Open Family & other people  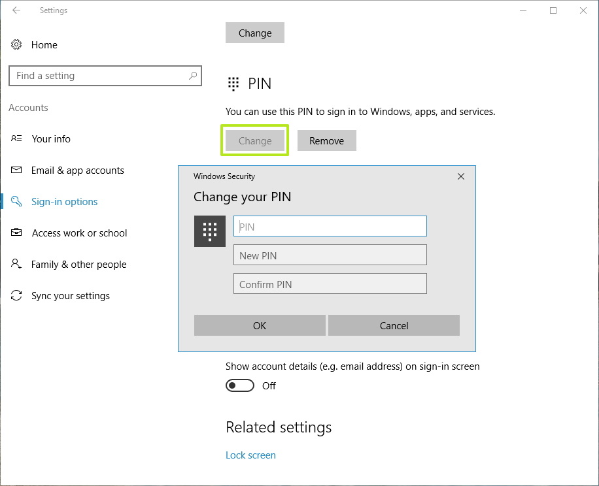click(x=78, y=265)
